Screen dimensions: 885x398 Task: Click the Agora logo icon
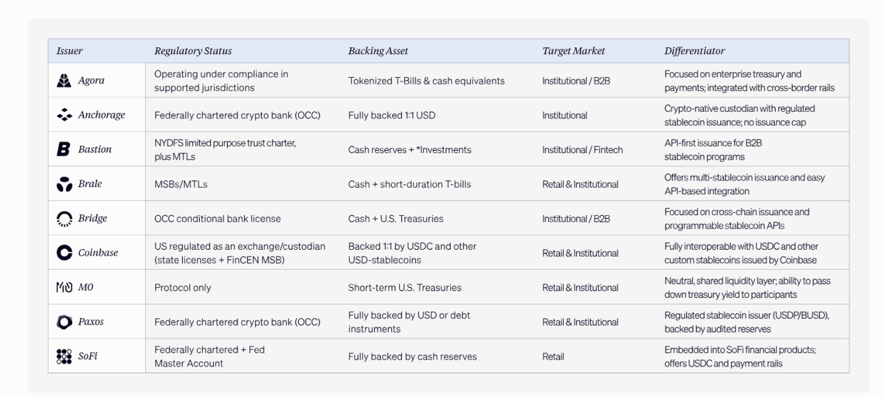pos(64,81)
